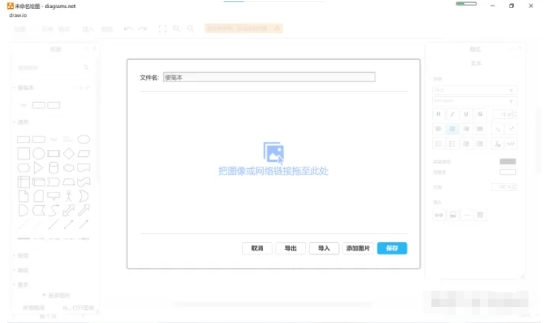Image resolution: width=546 pixels, height=323 pixels.
Task: Select the parallelogram shape
Action: 84,153
